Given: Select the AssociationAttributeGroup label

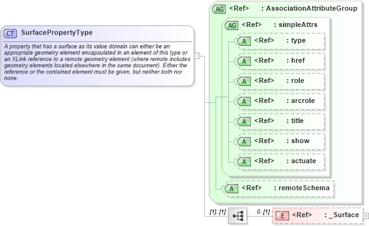Looking at the screenshot, I should (x=312, y=8).
